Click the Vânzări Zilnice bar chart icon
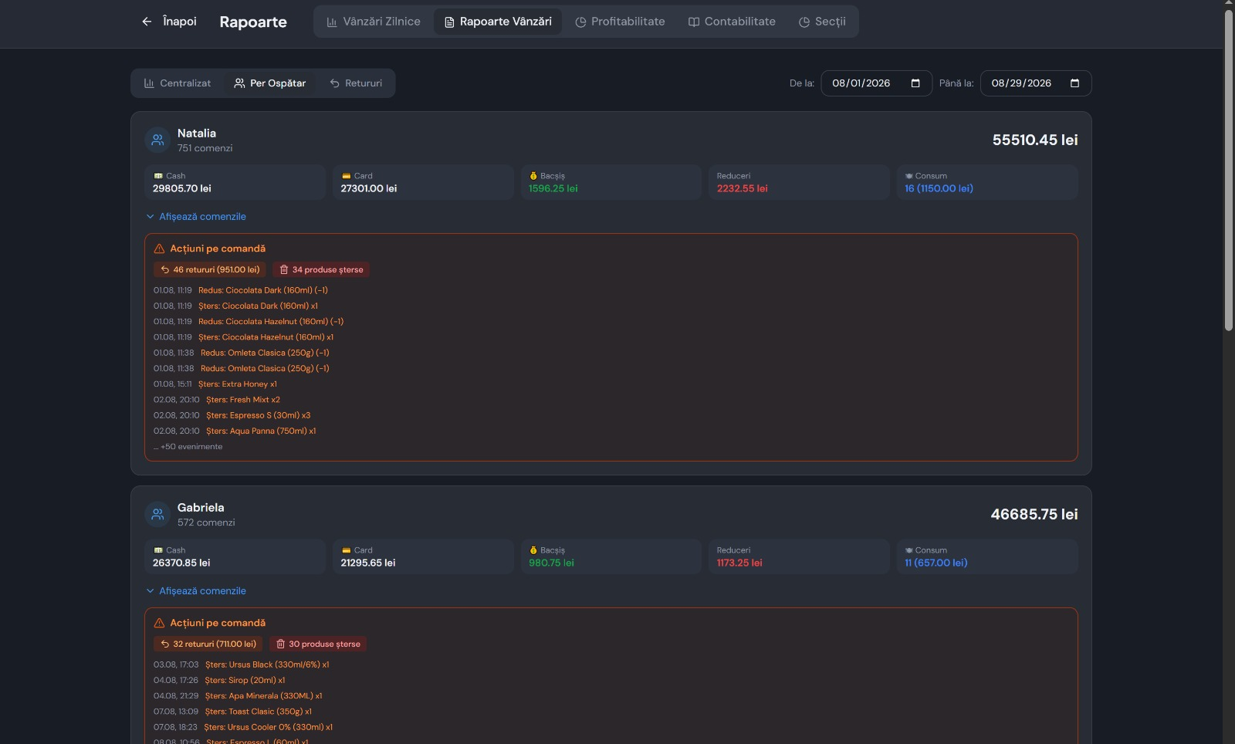This screenshot has width=1235, height=744. 332,22
